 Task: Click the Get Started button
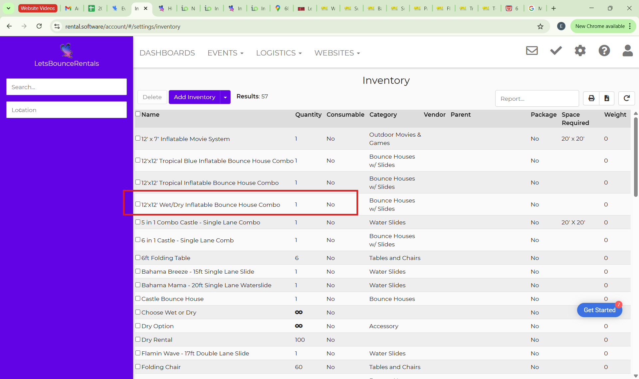(x=599, y=310)
